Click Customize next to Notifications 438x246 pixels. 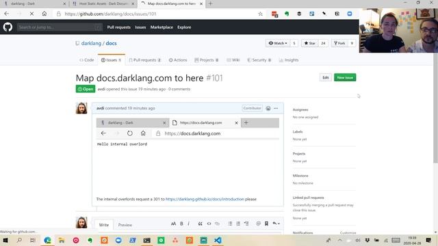(348, 232)
